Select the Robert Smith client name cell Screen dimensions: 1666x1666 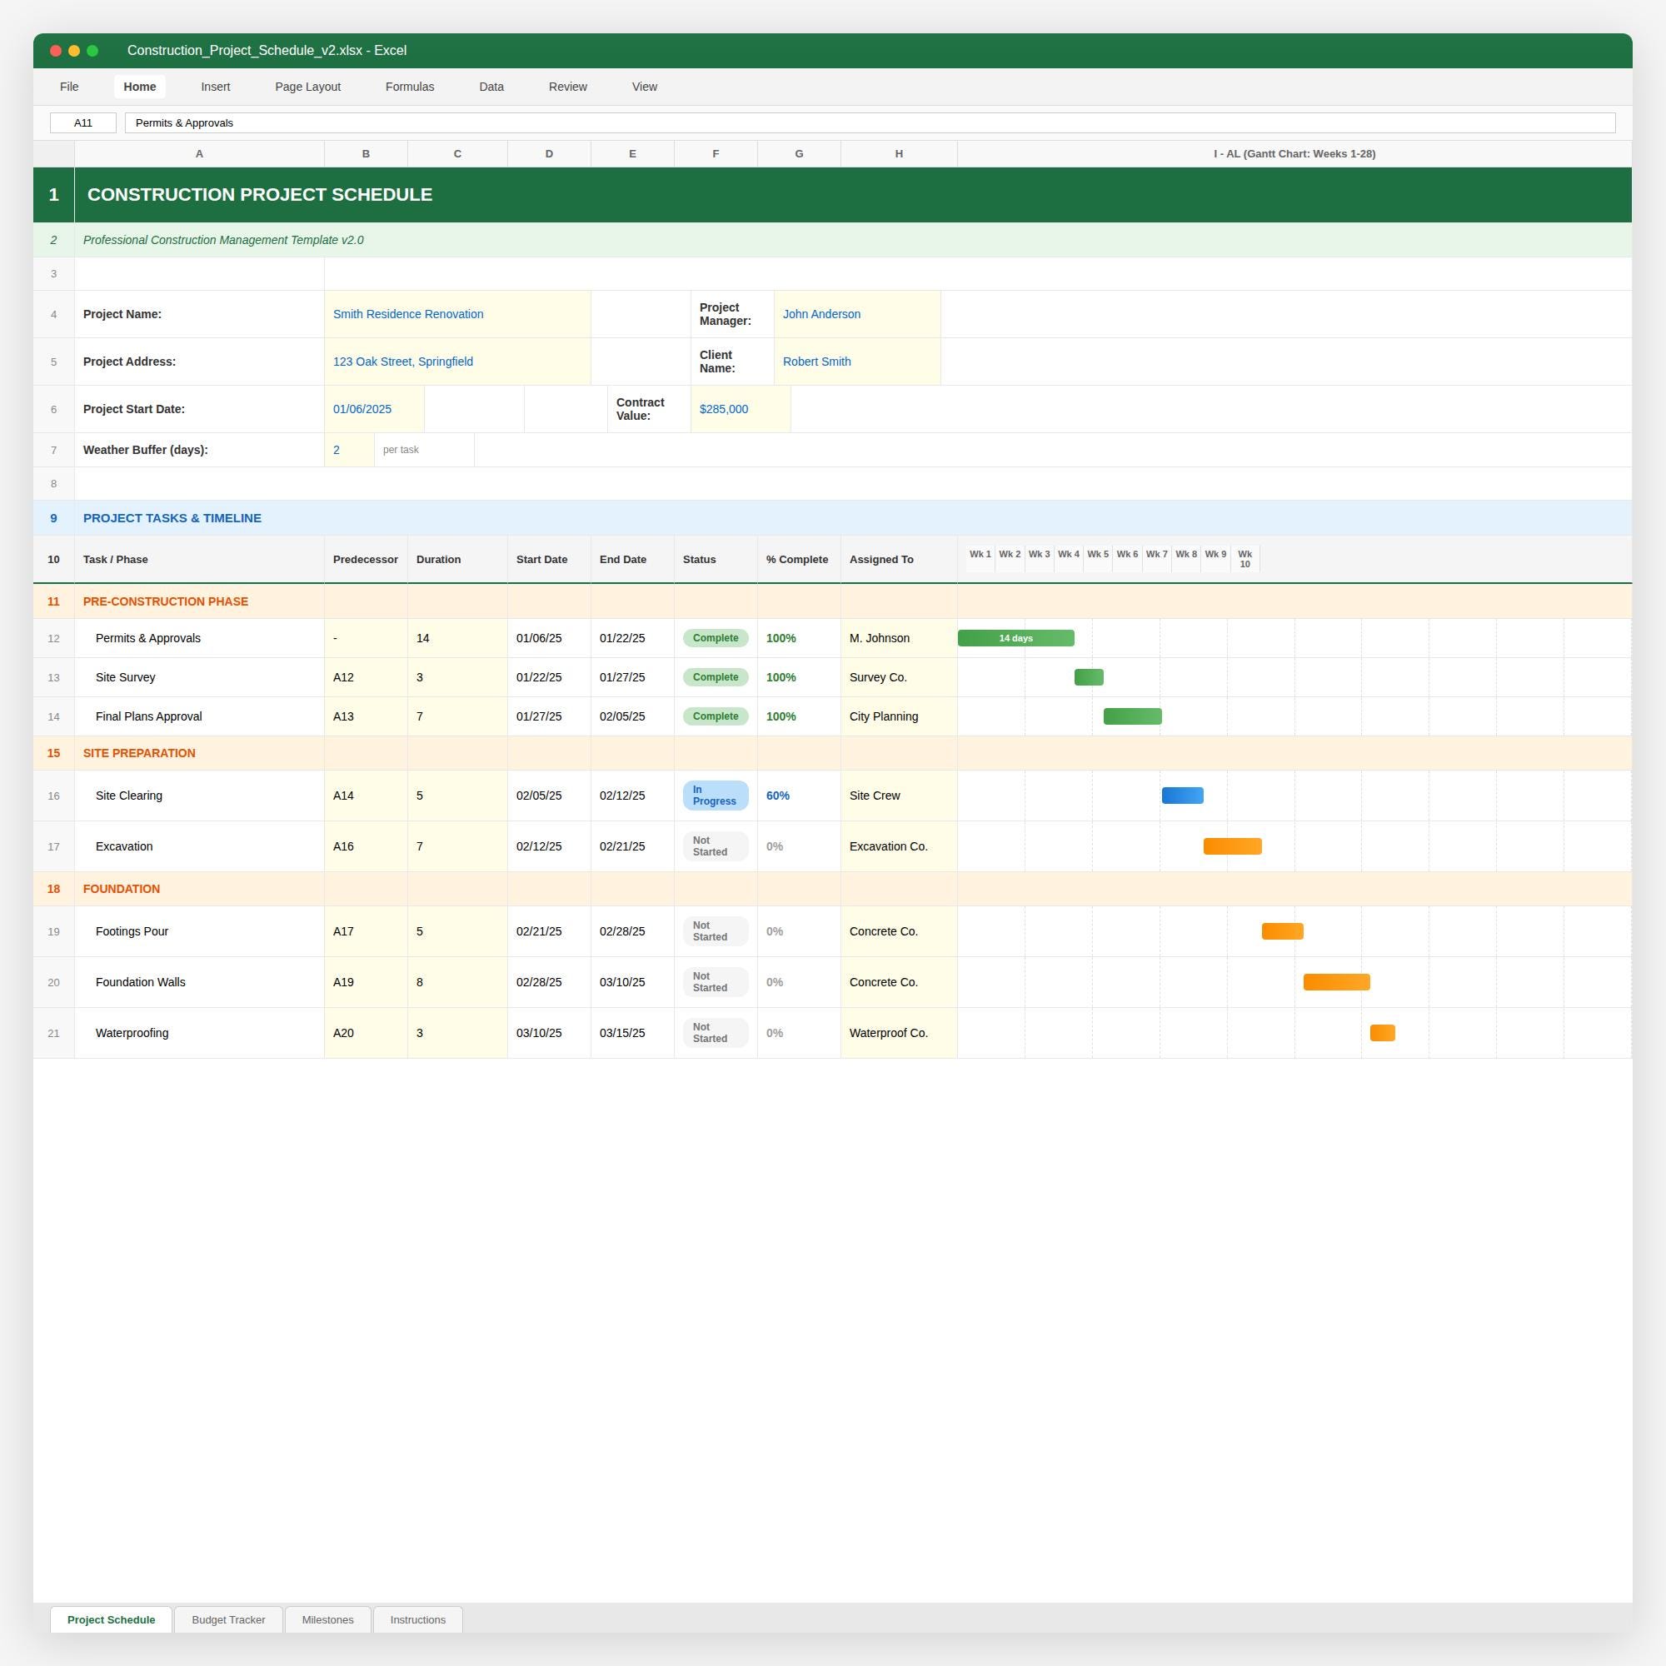click(857, 362)
